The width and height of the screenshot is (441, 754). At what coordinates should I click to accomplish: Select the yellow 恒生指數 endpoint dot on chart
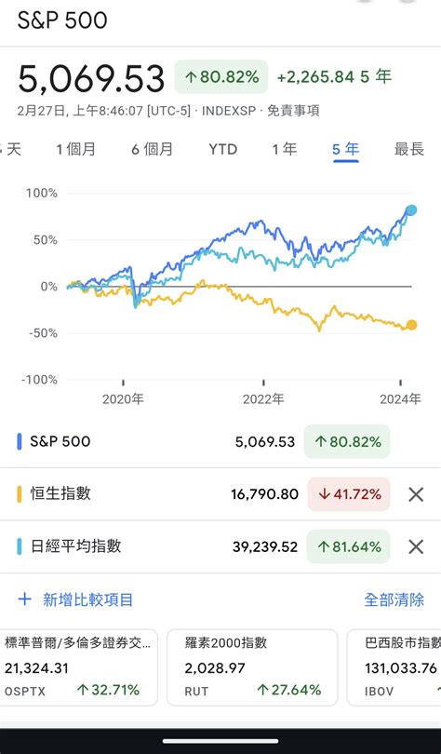[412, 326]
